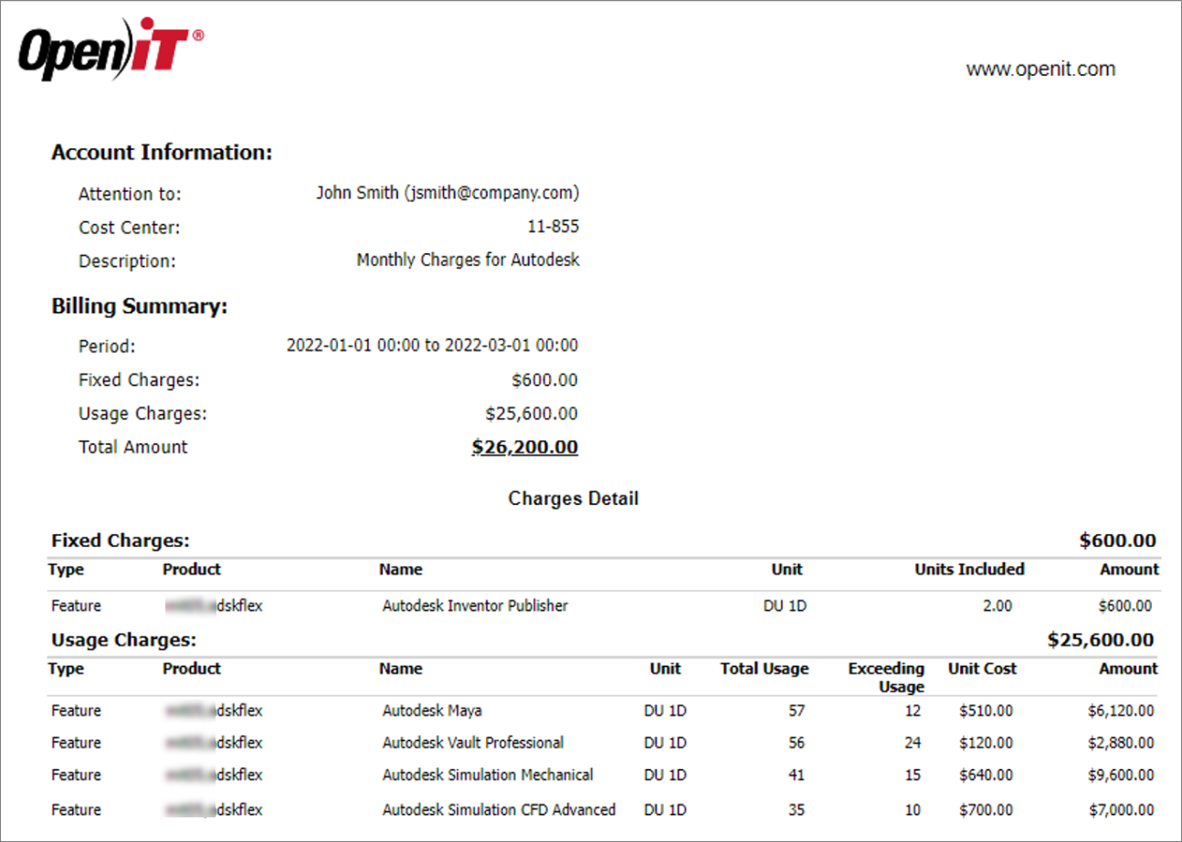Image resolution: width=1182 pixels, height=842 pixels.
Task: Click the Unit Cost column header
Action: [981, 668]
